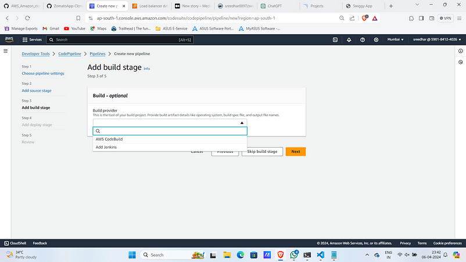
Task: Open the Info link beside Add build stage
Action: (x=147, y=69)
